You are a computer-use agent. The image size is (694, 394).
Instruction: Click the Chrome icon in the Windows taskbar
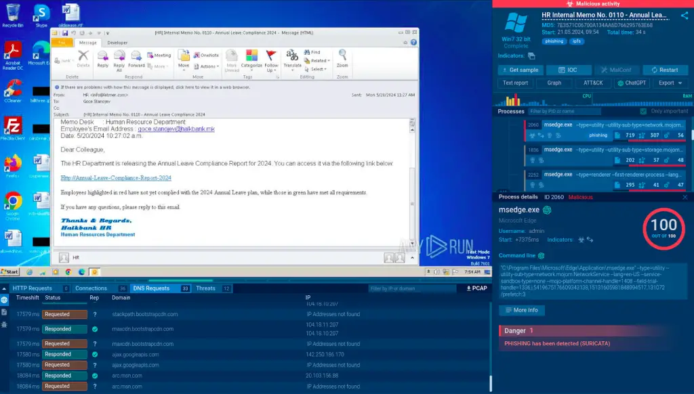(68, 272)
